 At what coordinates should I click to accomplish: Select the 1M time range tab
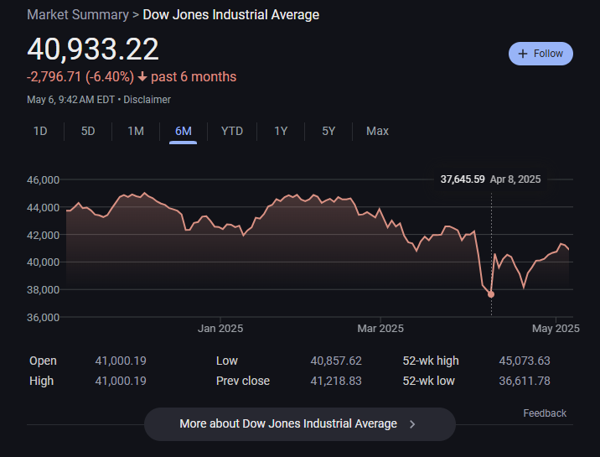pos(136,132)
